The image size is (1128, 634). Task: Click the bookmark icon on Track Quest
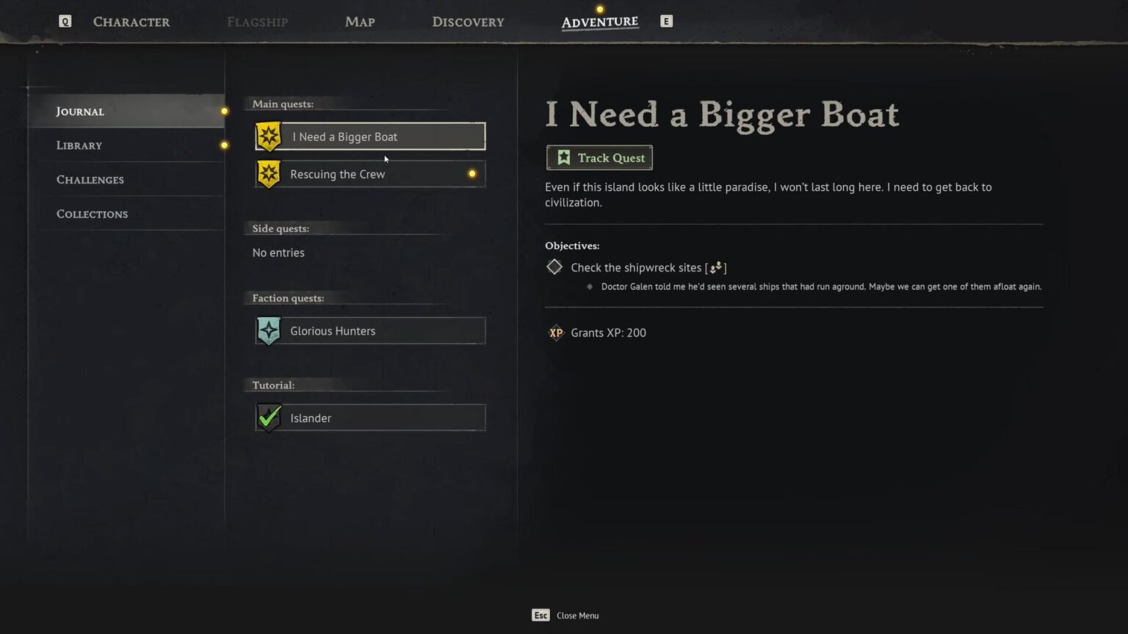point(563,158)
